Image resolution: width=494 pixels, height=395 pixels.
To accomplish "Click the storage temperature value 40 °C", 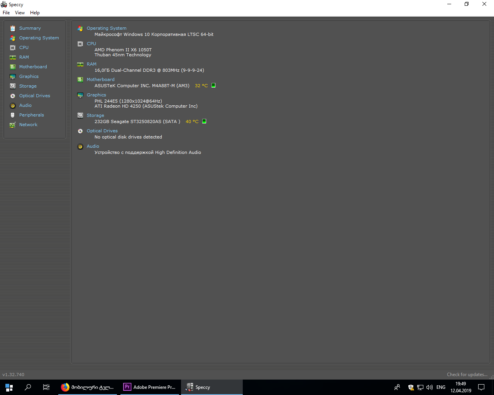I will point(192,122).
